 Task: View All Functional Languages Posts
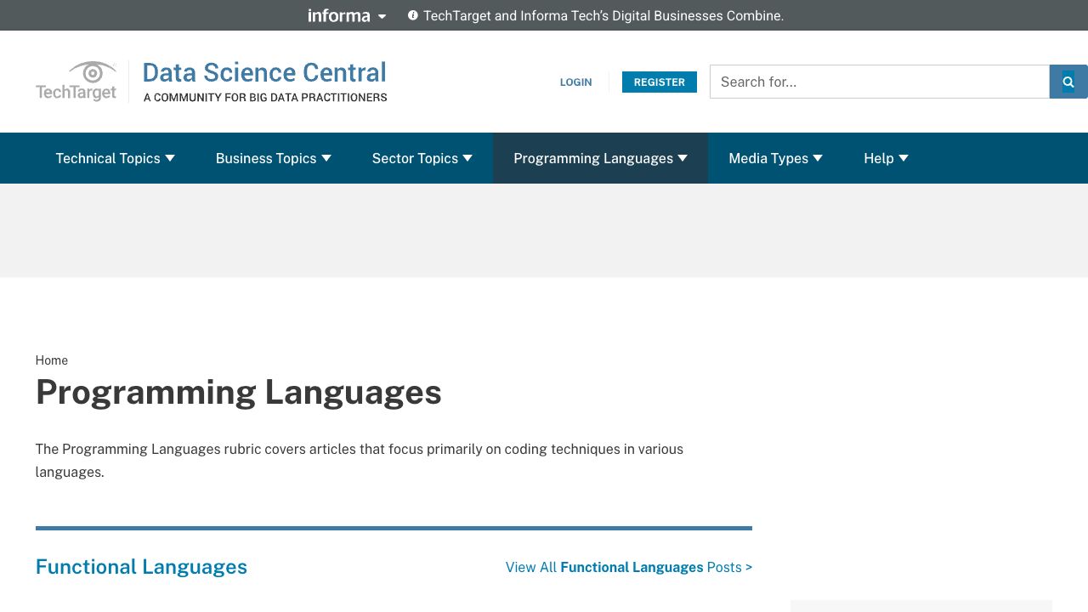(x=628, y=567)
